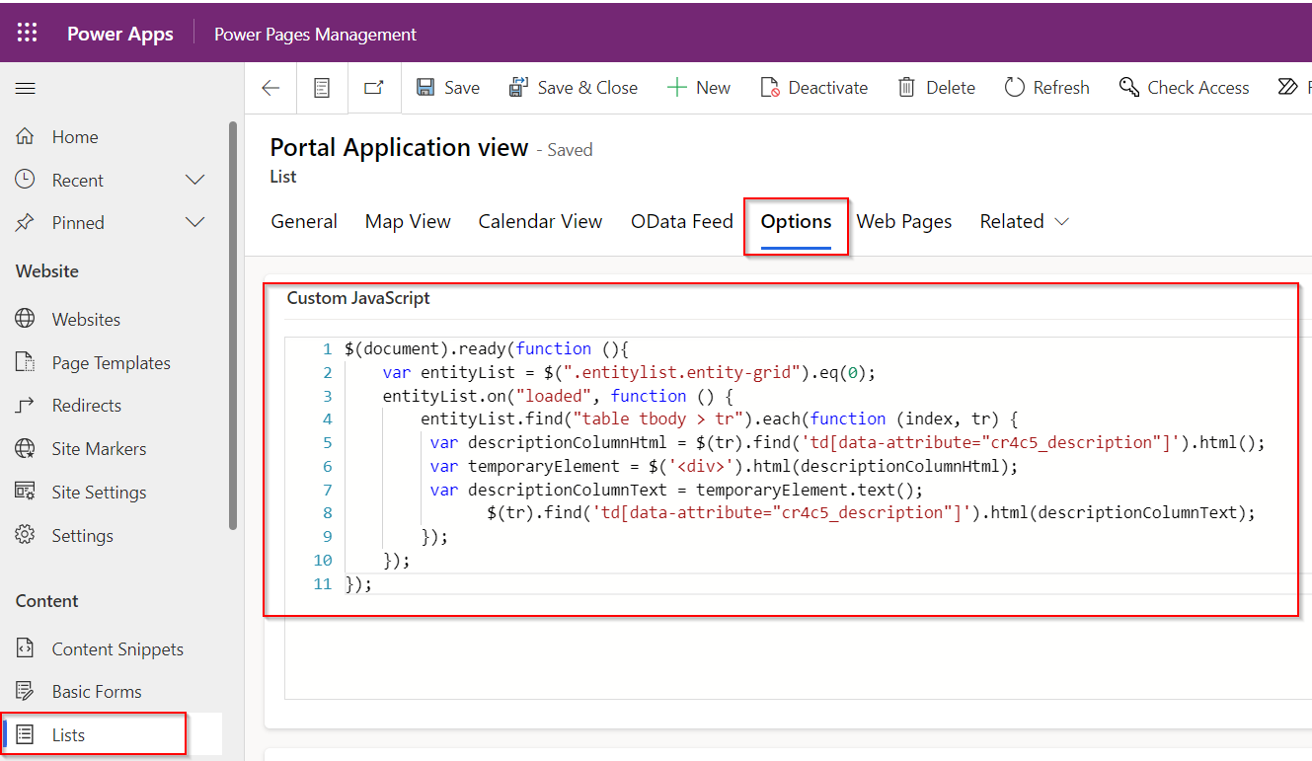Expand the Pinned chevron
Screen dimensions: 1312x761
point(195,222)
